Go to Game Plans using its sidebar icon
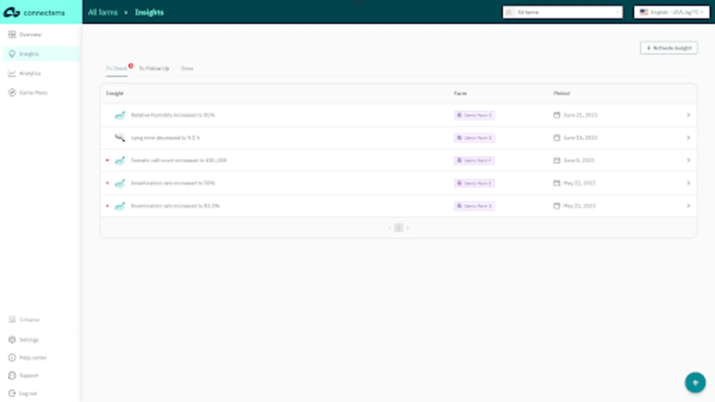The width and height of the screenshot is (715, 402). tap(12, 92)
